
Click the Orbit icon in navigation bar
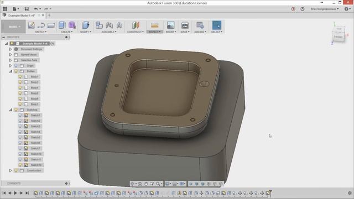tap(133, 184)
